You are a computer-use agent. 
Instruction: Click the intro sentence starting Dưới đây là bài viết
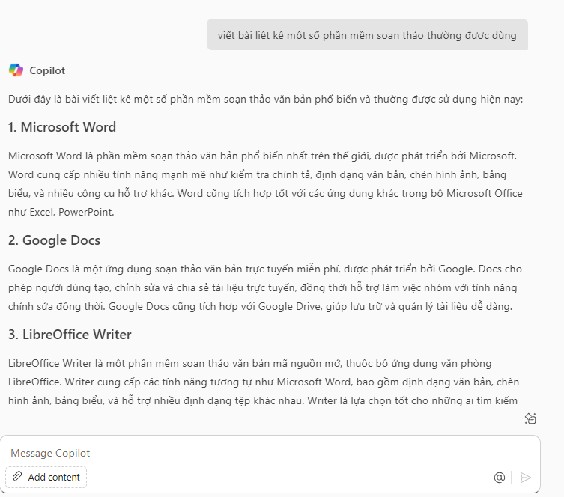click(x=265, y=100)
